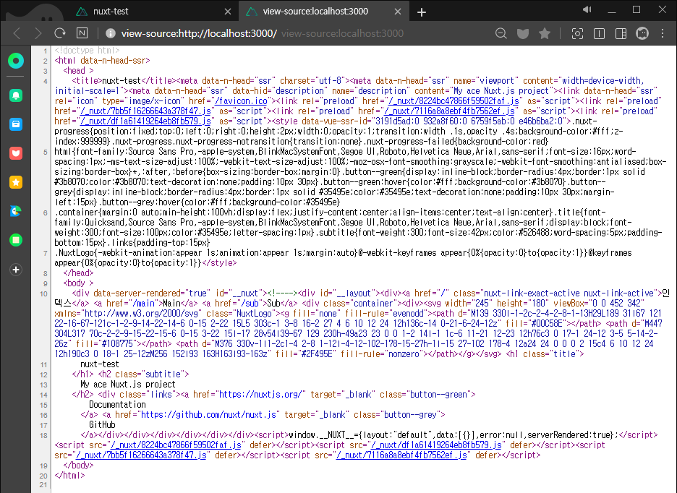Close the view-source:localhost:3000 tab
Image resolution: width=677 pixels, height=493 pixels.
[x=398, y=12]
